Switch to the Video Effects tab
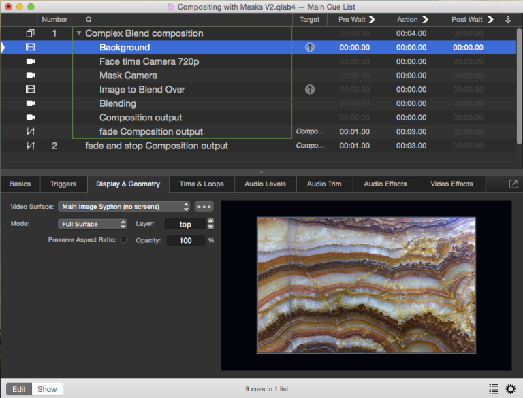Screen dimensions: 523x398 point(452,184)
